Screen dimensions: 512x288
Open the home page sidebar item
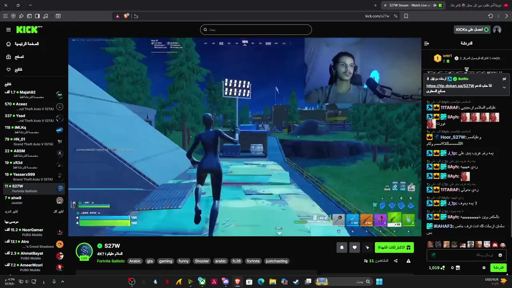click(22, 44)
